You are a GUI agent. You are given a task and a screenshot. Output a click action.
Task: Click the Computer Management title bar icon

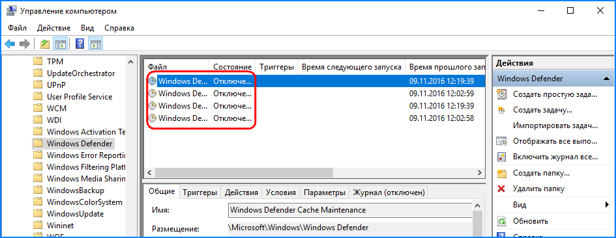pyautogui.click(x=10, y=11)
